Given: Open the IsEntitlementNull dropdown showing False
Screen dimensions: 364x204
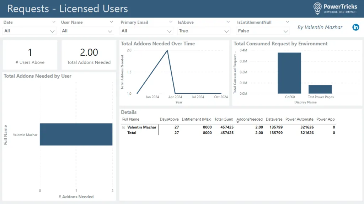Looking at the screenshot, I should click(x=263, y=31).
